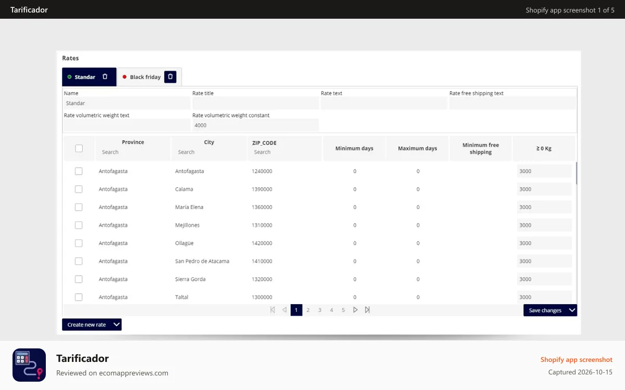The height and width of the screenshot is (390, 625).
Task: Click the red status dot on Black friday tab
Action: [x=124, y=77]
